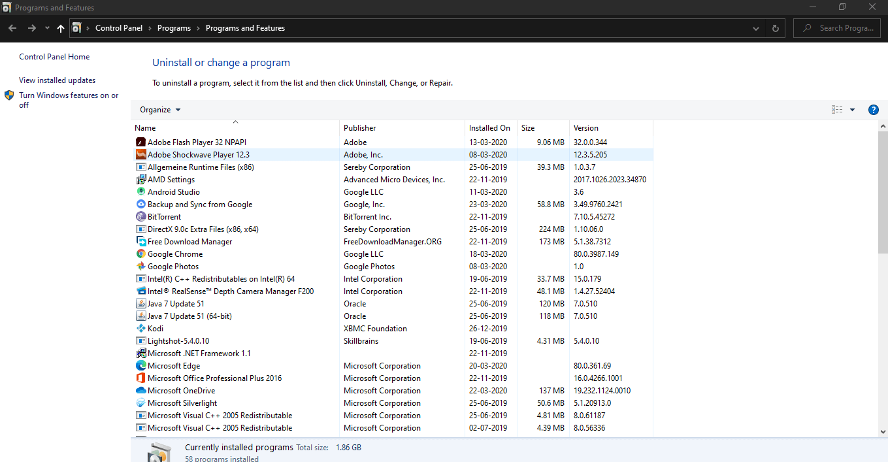888x462 pixels.
Task: Click the Advanced Micro Devices, Inc. publisher cell
Action: (x=394, y=180)
